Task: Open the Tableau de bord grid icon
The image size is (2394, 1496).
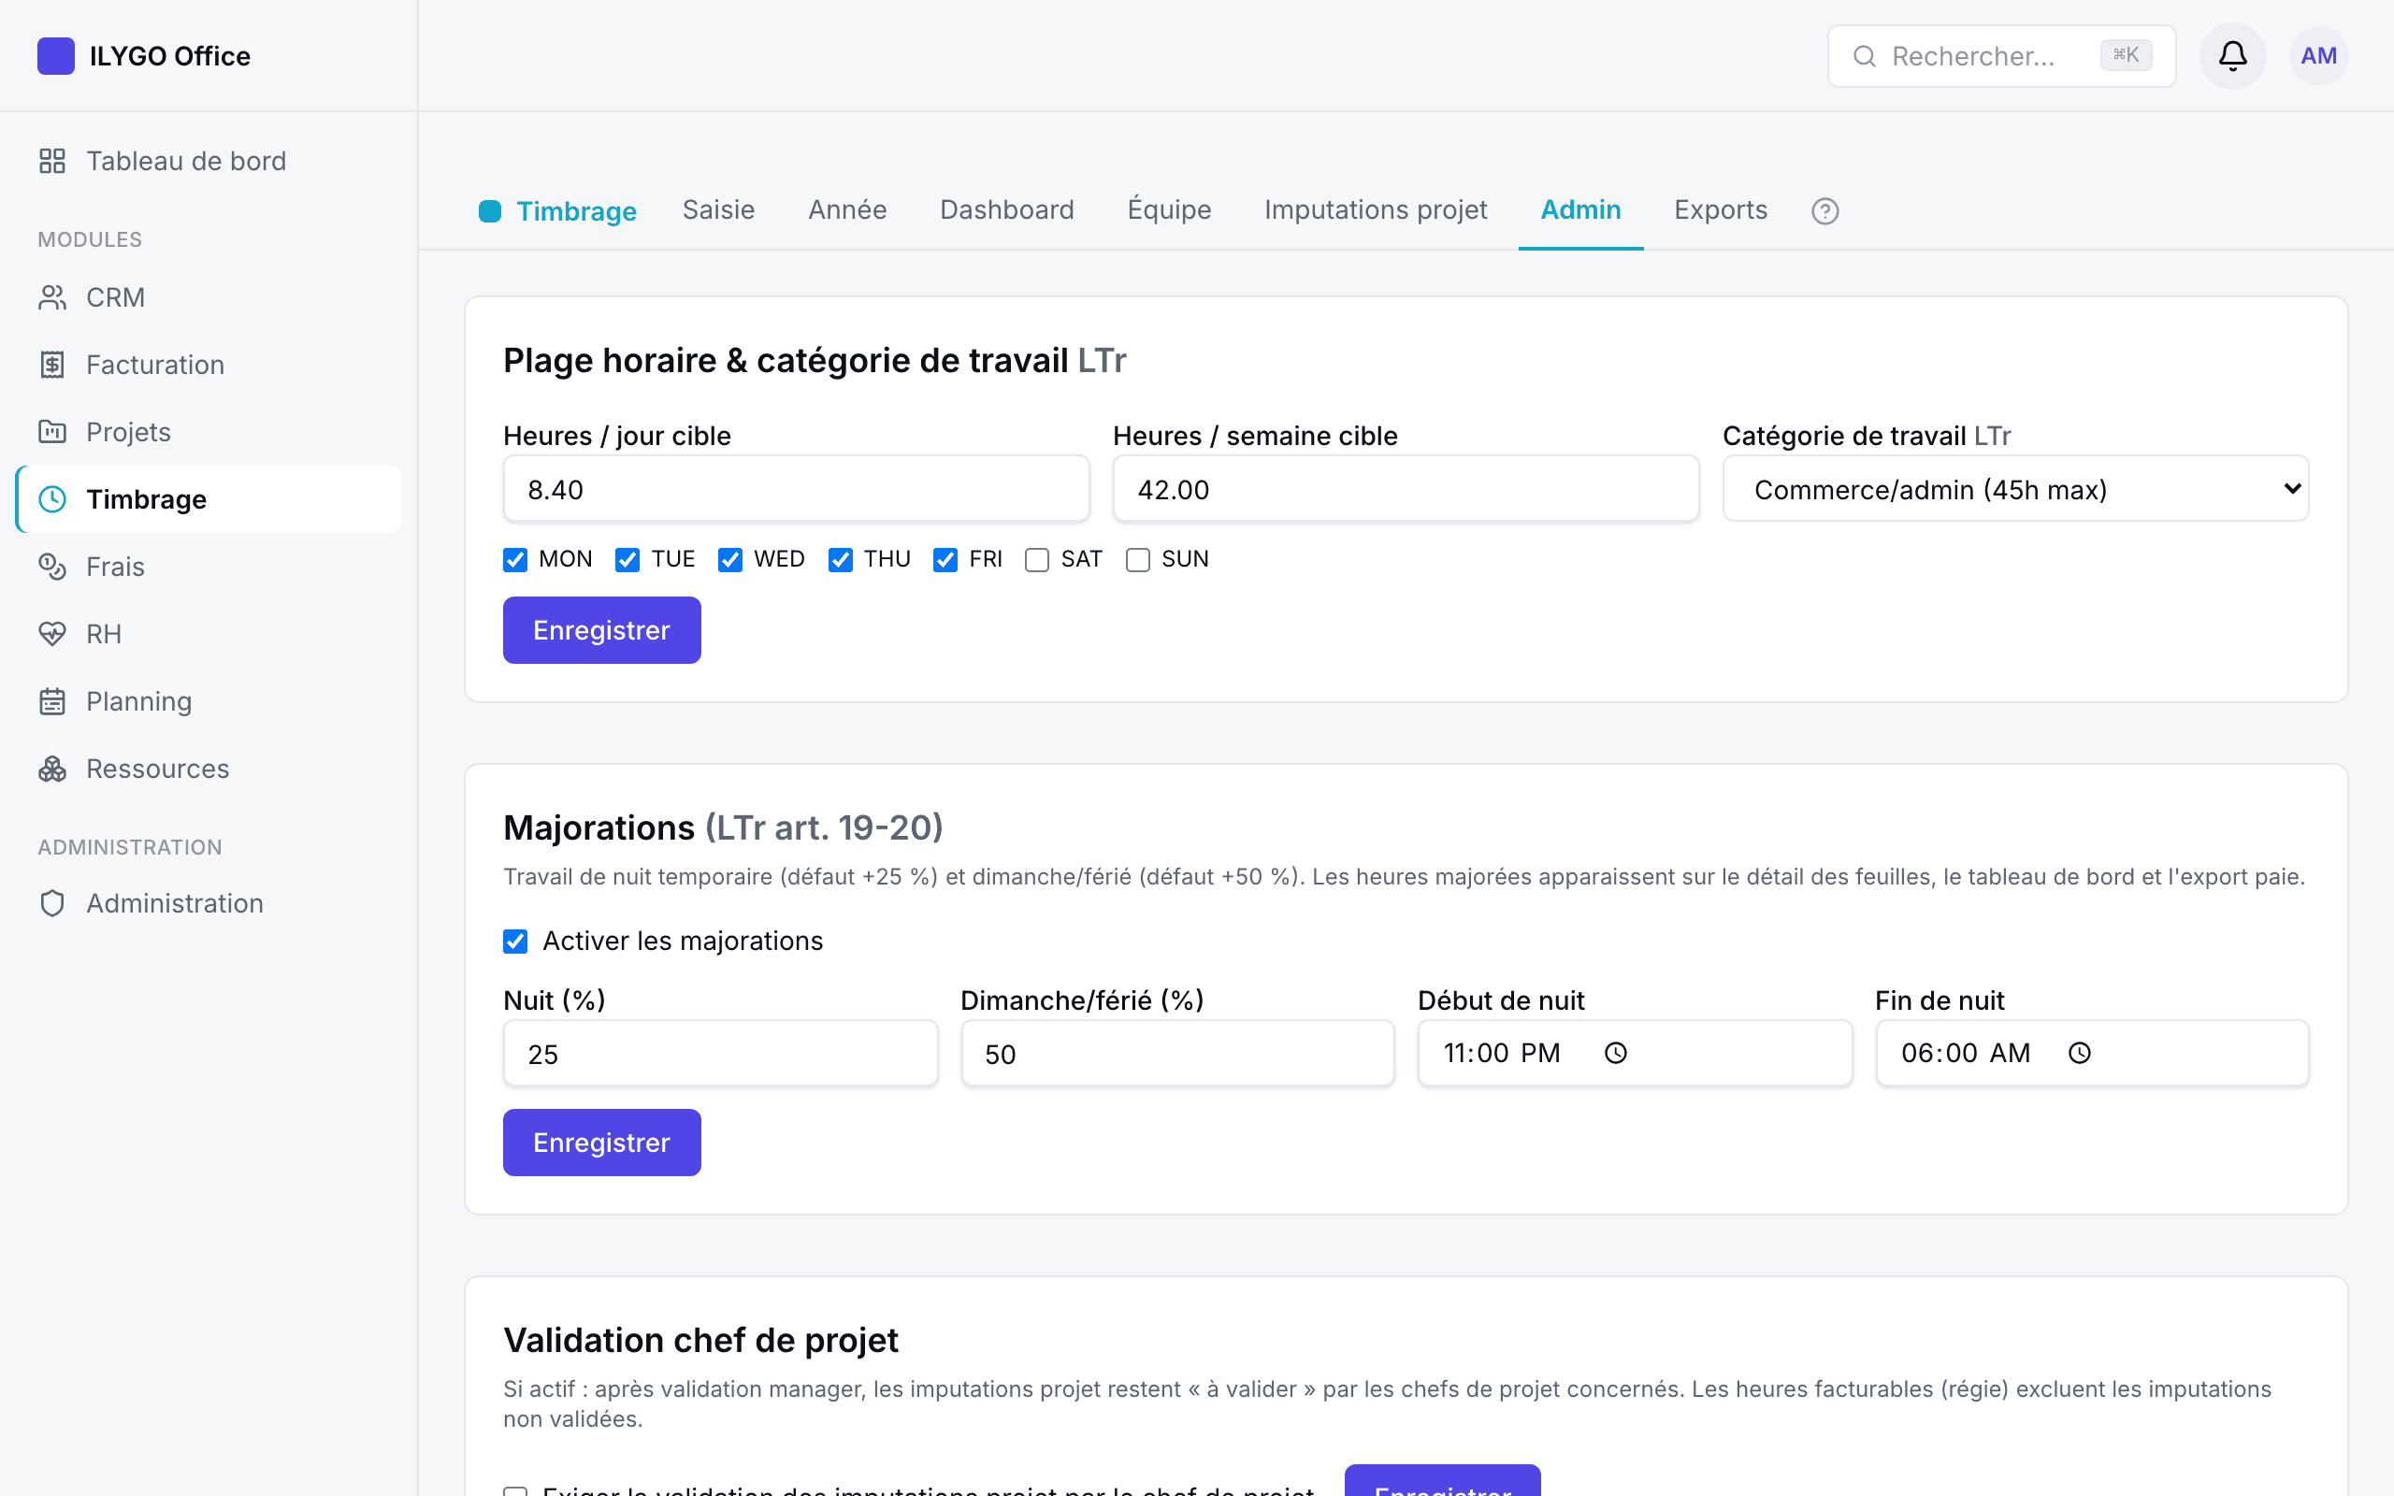Action: pyautogui.click(x=52, y=160)
